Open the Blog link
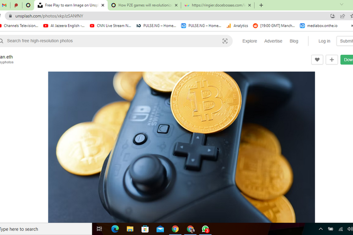Screen dimensions: 353x235 294,41
